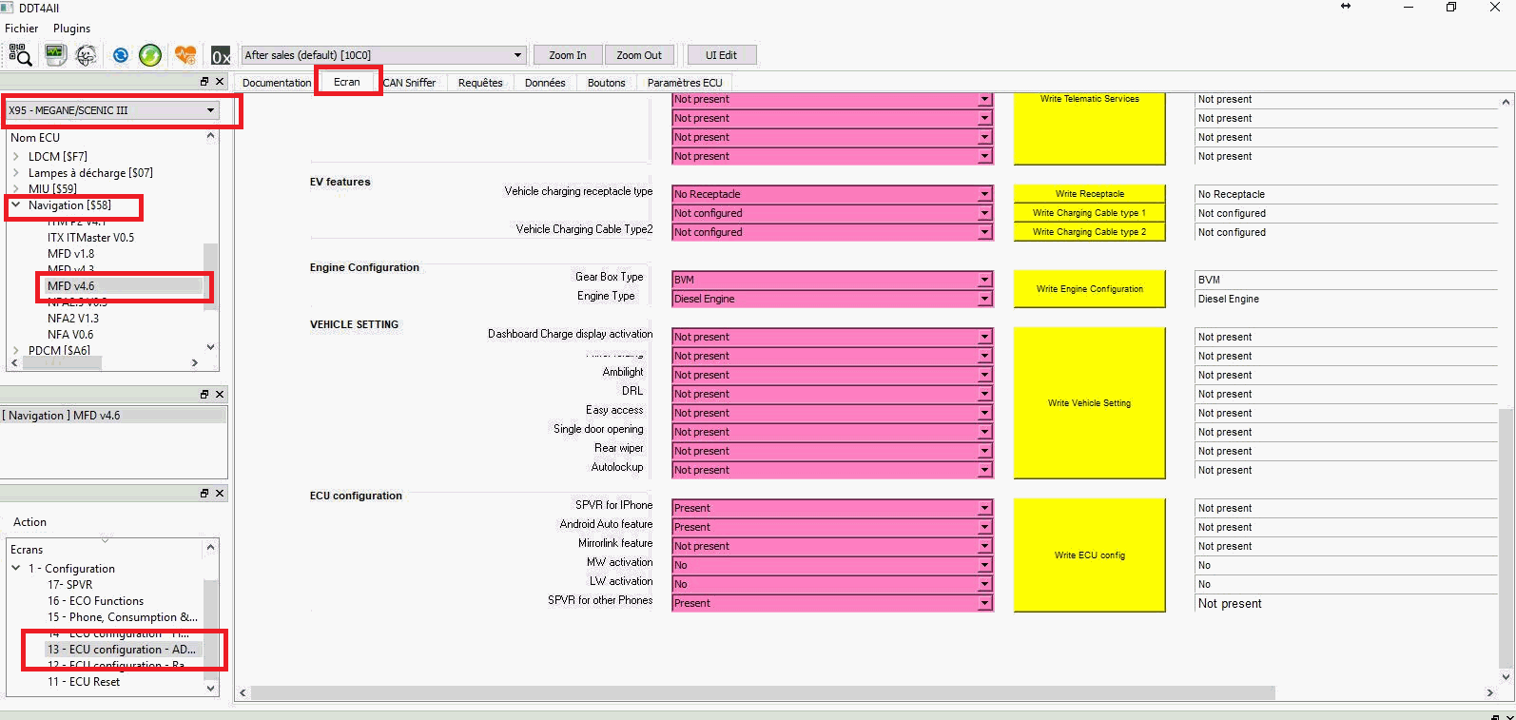Click the 0x hex toolbar icon
This screenshot has height=720, width=1516.
coord(221,56)
